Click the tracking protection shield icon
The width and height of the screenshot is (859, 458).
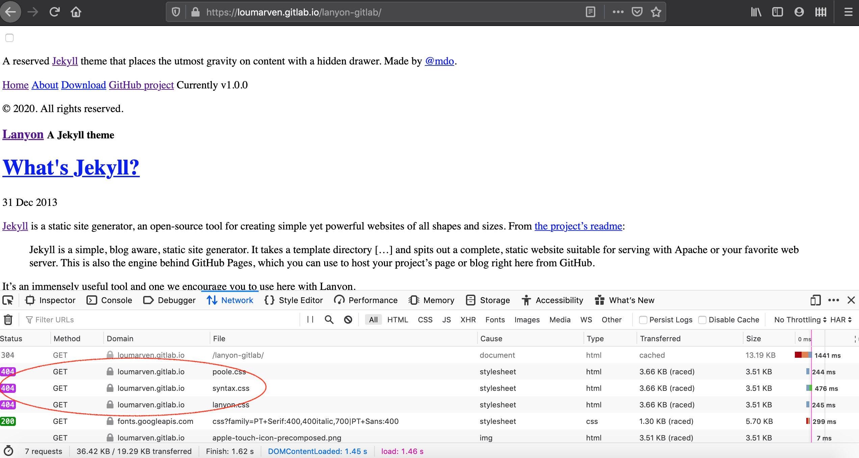tap(176, 12)
